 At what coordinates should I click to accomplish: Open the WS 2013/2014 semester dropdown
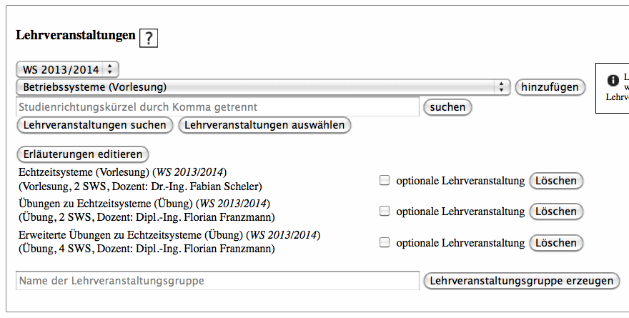[x=67, y=69]
